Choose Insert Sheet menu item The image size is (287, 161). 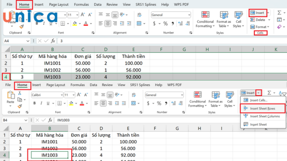point(263,125)
